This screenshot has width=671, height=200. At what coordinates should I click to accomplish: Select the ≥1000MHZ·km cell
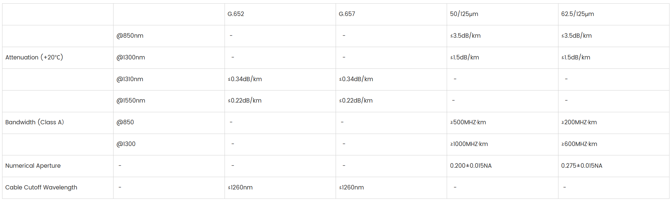(x=469, y=144)
